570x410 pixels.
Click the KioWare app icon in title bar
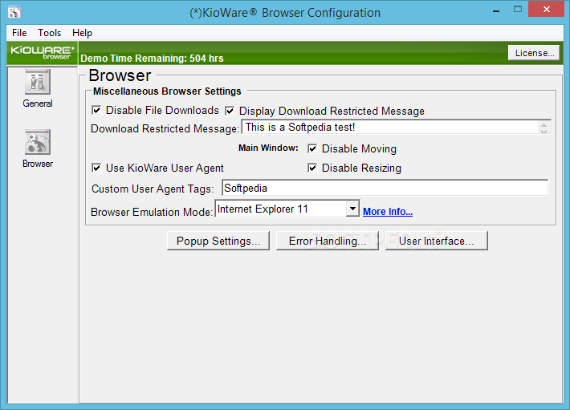click(14, 11)
